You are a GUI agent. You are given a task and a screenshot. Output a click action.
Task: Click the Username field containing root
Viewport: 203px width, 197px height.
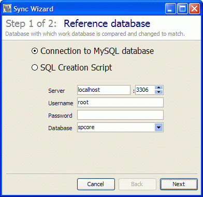coord(120,102)
